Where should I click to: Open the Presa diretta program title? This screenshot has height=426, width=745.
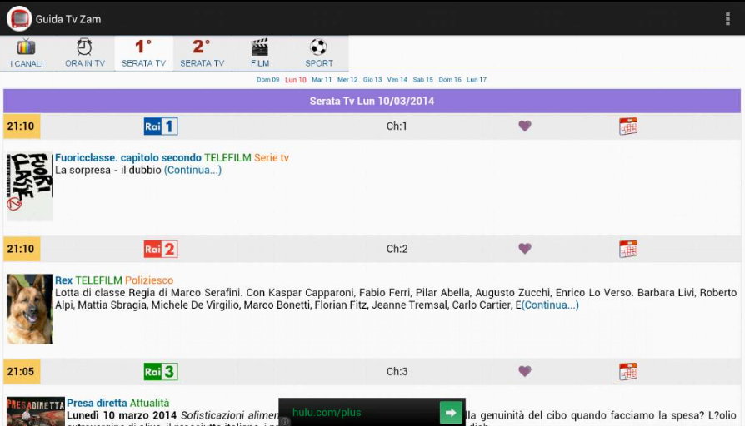pyautogui.click(x=97, y=403)
